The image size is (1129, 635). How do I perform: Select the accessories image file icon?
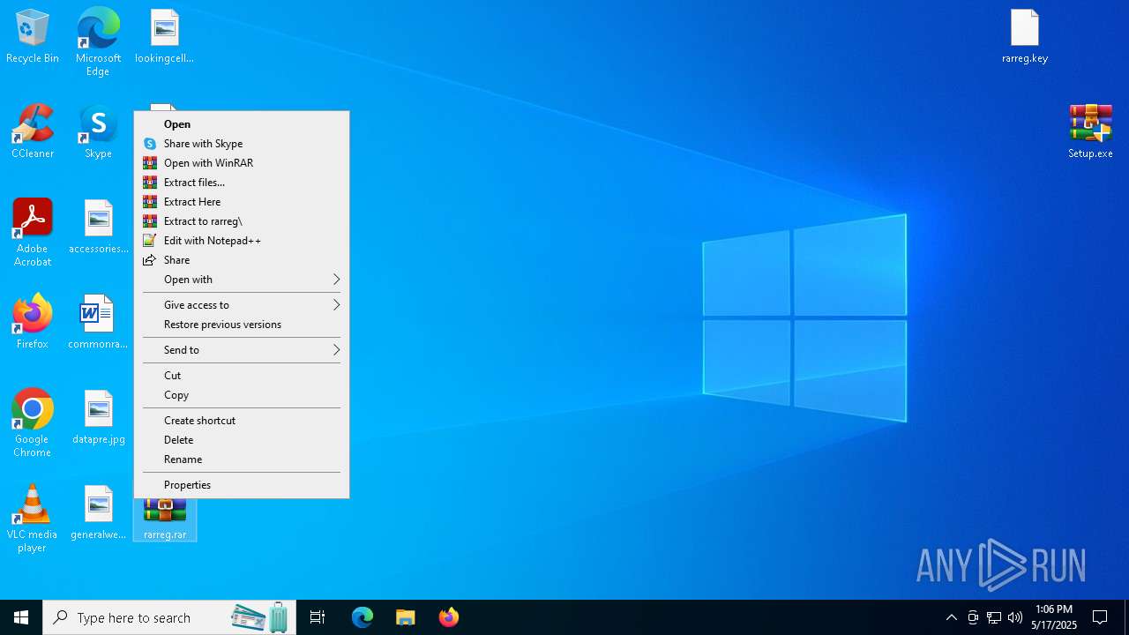[x=99, y=228]
